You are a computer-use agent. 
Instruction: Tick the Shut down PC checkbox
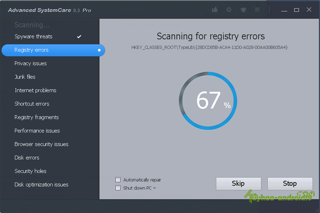click(118, 188)
